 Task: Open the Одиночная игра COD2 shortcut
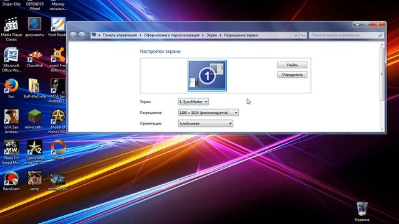(35, 152)
